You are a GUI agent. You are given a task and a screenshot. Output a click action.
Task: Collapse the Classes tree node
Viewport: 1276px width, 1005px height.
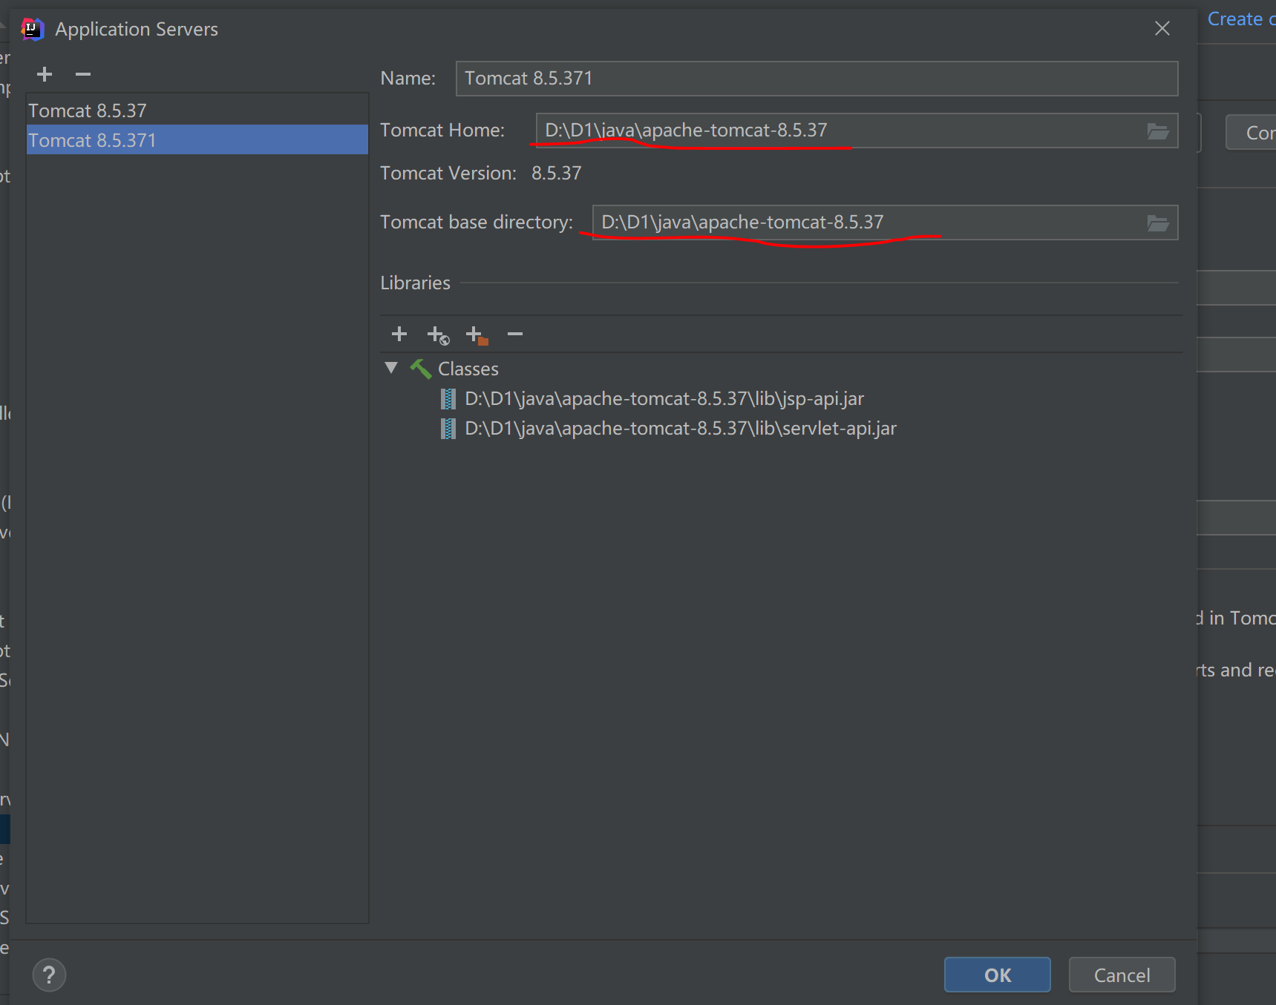pos(391,368)
